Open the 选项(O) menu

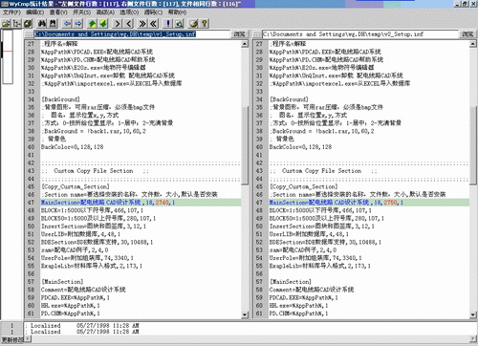click(x=129, y=12)
